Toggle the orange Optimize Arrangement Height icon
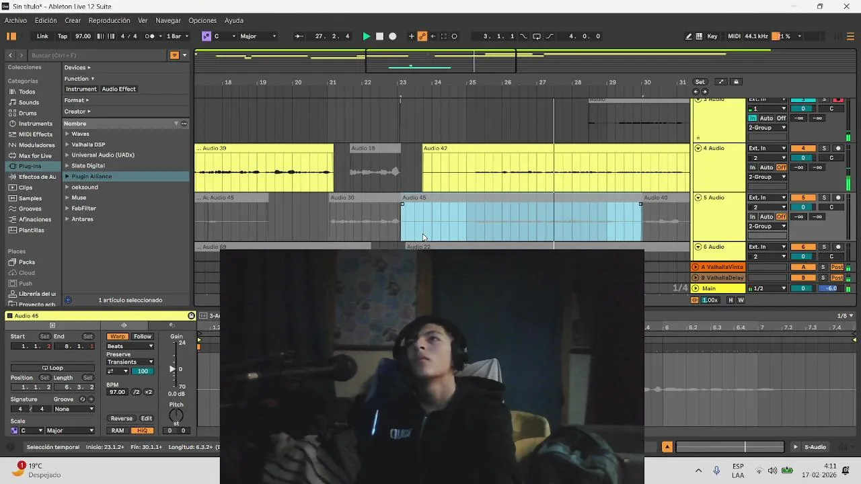The width and height of the screenshot is (861, 484). tap(695, 300)
